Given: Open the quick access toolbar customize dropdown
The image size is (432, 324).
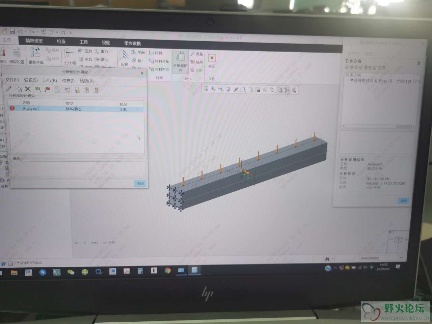Looking at the screenshot, I should click(71, 33).
